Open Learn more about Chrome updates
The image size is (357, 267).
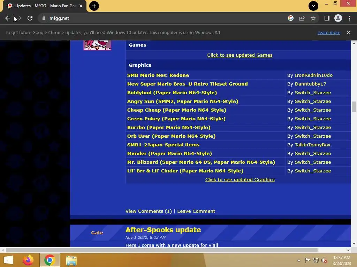[329, 32]
